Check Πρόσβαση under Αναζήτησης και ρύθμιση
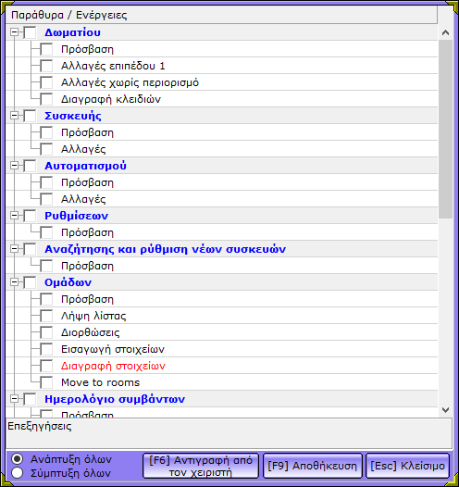 [x=46, y=266]
